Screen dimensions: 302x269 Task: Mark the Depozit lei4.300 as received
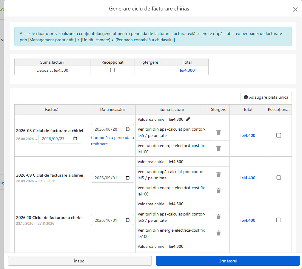pos(113,70)
